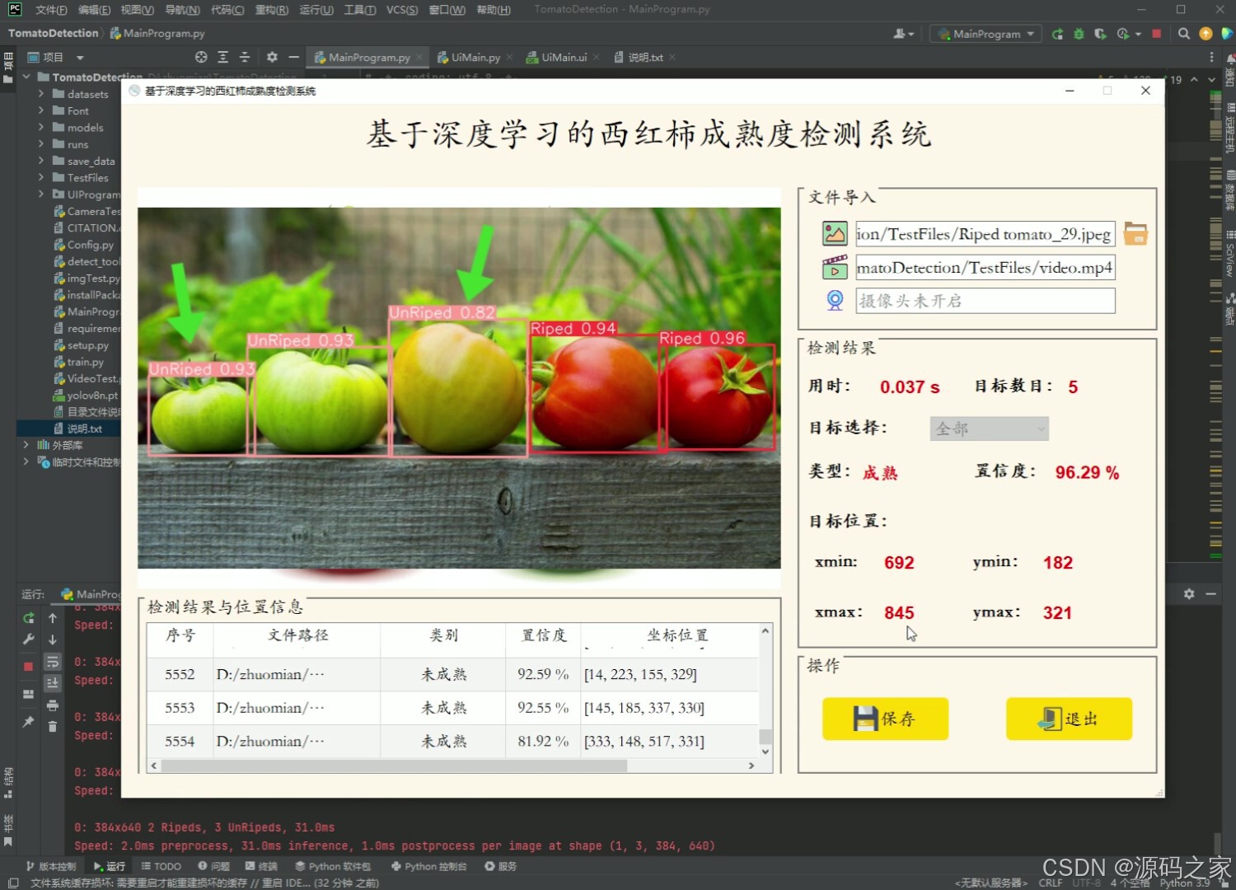
Task: Open the MainProgram run configuration dropdown
Action: click(986, 34)
